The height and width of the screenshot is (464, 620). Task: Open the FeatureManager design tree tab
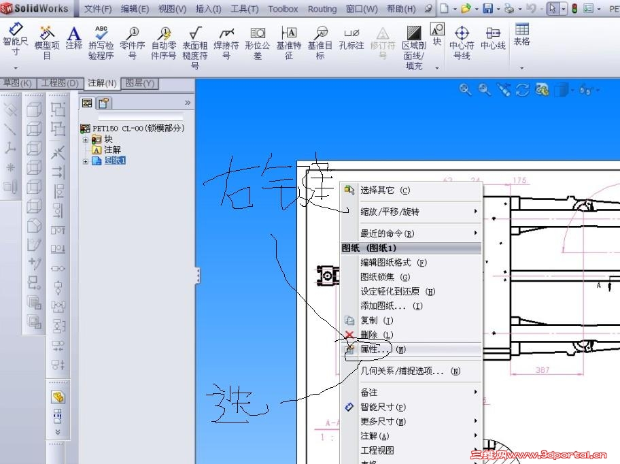coord(87,103)
